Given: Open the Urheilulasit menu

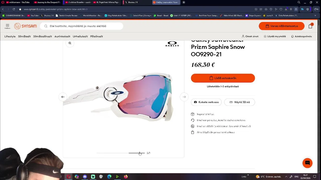Looking at the screenshot, I should point(80,36).
